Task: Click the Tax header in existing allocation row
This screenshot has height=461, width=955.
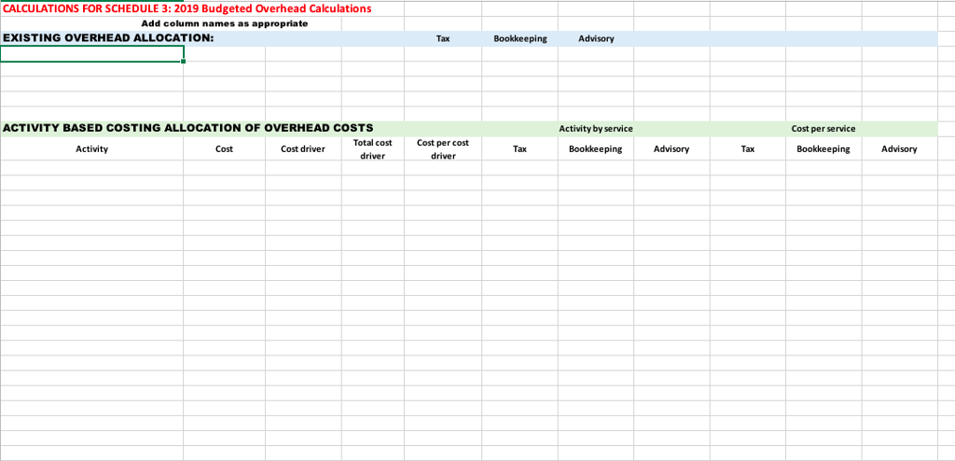Action: [443, 38]
